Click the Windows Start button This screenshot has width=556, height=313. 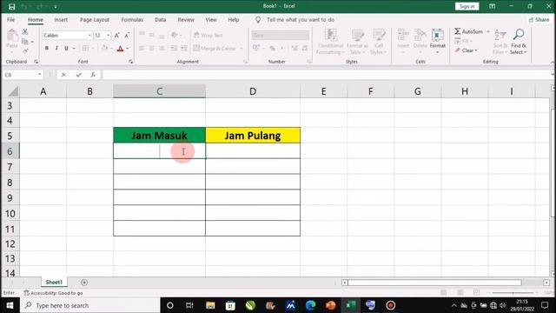click(10, 305)
